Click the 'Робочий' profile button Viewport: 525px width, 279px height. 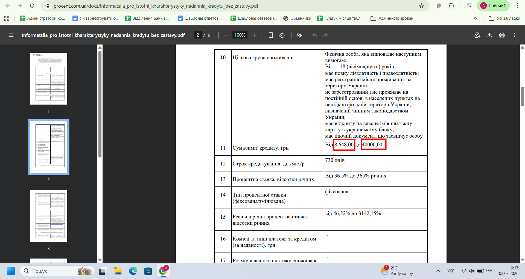tap(493, 6)
